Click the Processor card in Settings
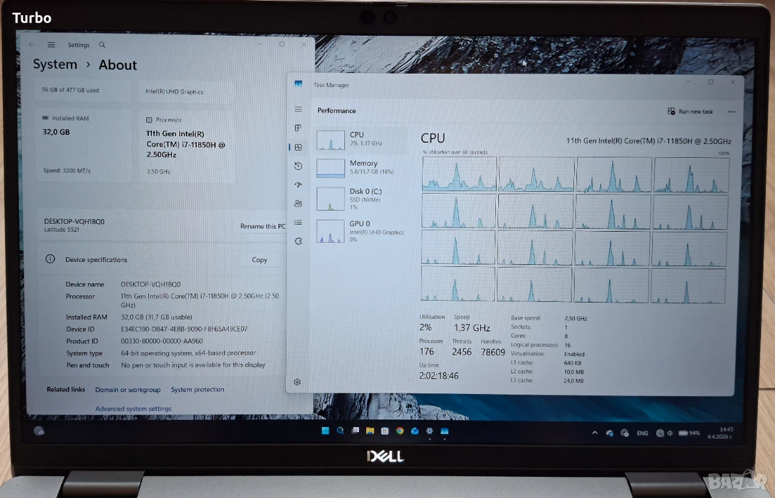This screenshot has height=498, width=775. click(x=187, y=146)
